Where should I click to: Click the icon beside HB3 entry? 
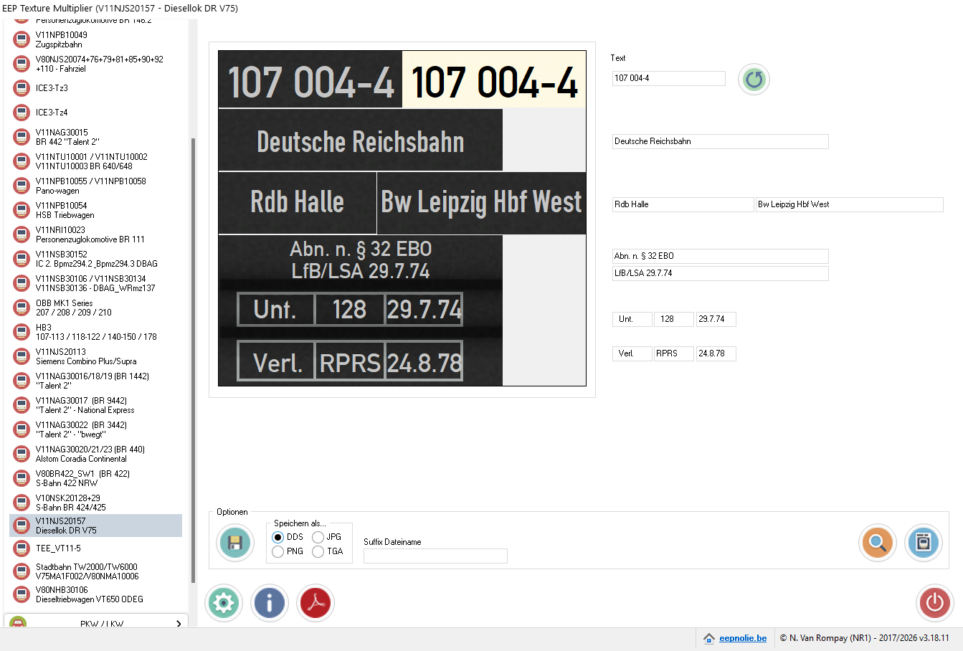(x=22, y=332)
